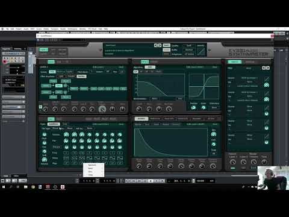Click the envelope curve display
The image size is (289, 217).
pos(171,142)
